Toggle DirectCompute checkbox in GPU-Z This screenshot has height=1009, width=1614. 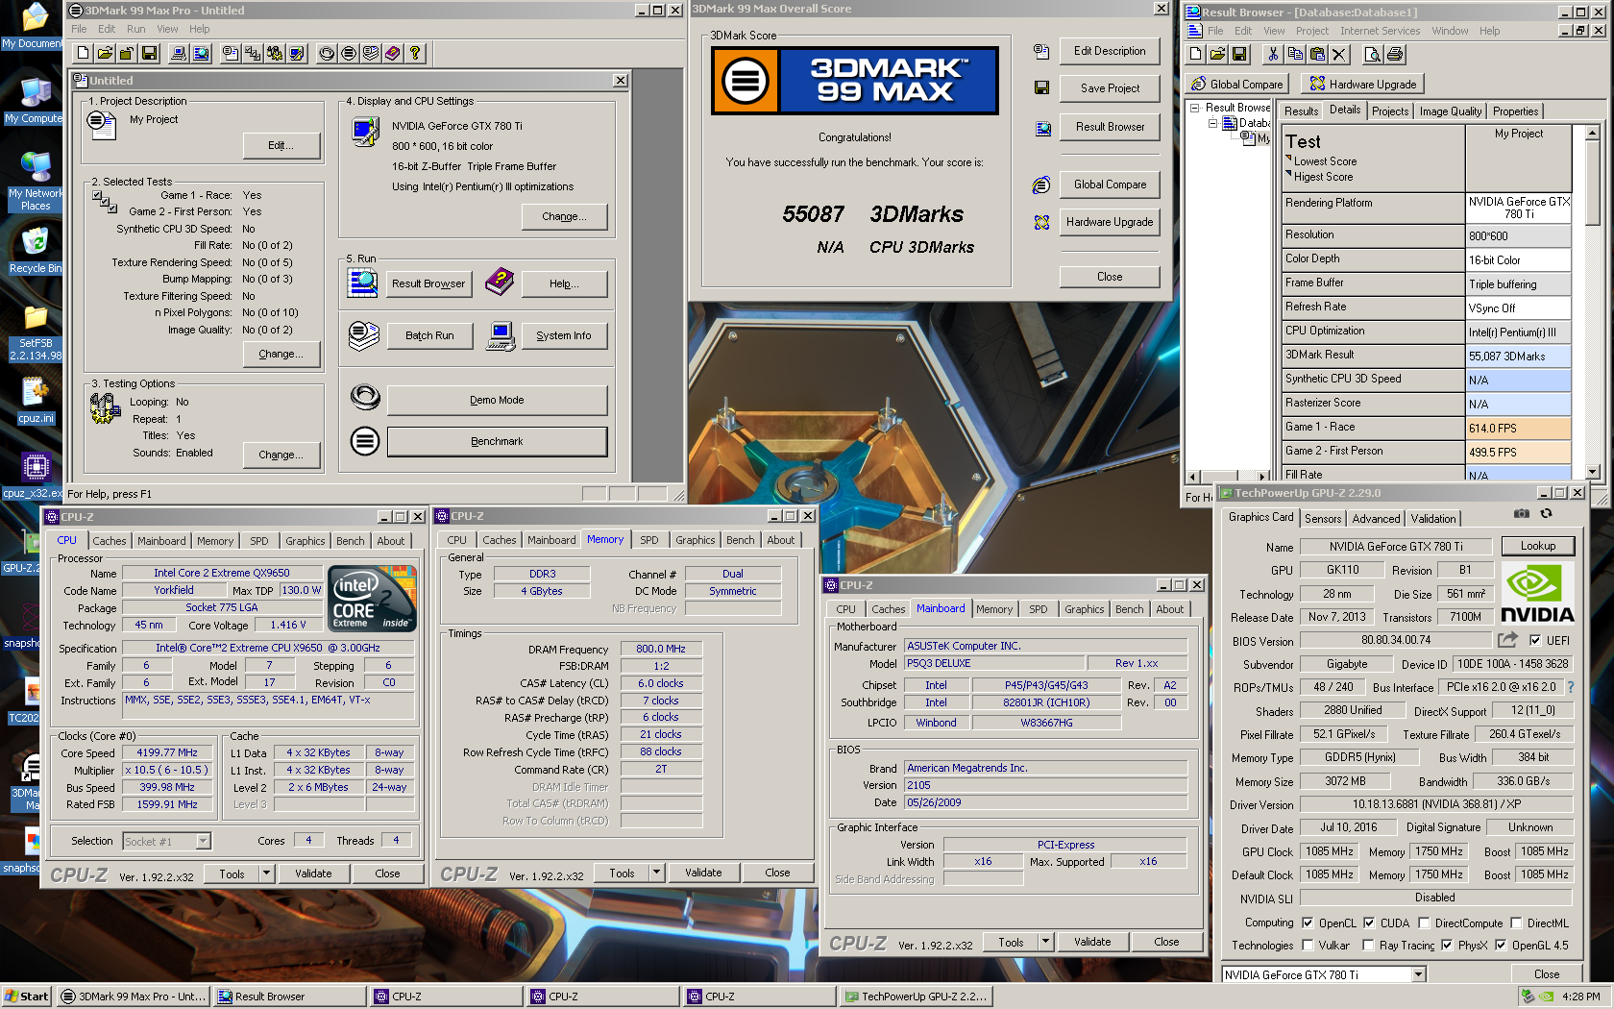coord(1424,923)
